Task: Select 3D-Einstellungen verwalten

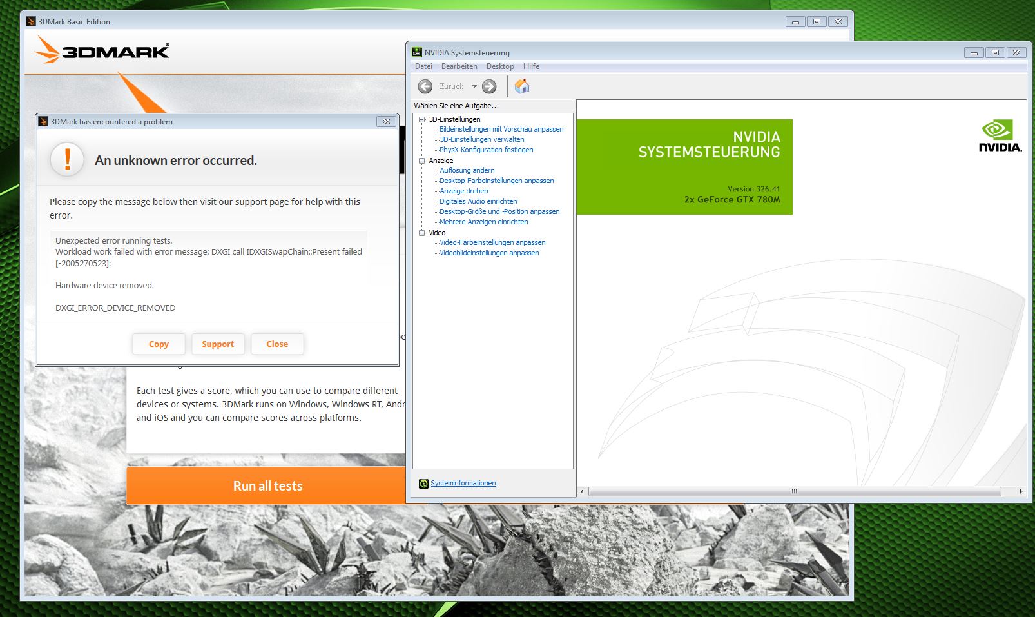Action: (x=482, y=139)
